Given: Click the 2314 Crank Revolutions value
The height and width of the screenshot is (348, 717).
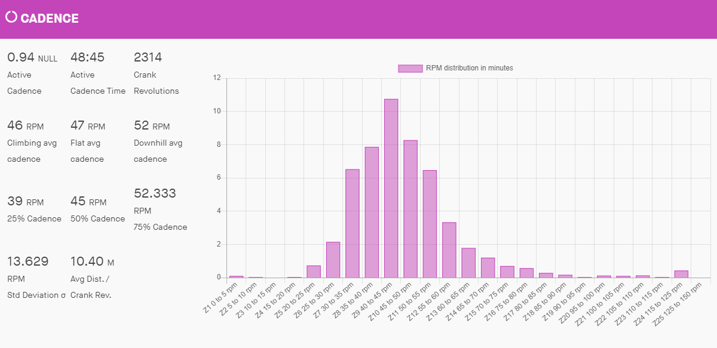Looking at the screenshot, I should coord(148,57).
